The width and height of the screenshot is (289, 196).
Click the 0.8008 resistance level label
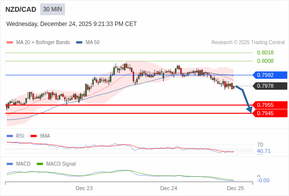click(265, 61)
